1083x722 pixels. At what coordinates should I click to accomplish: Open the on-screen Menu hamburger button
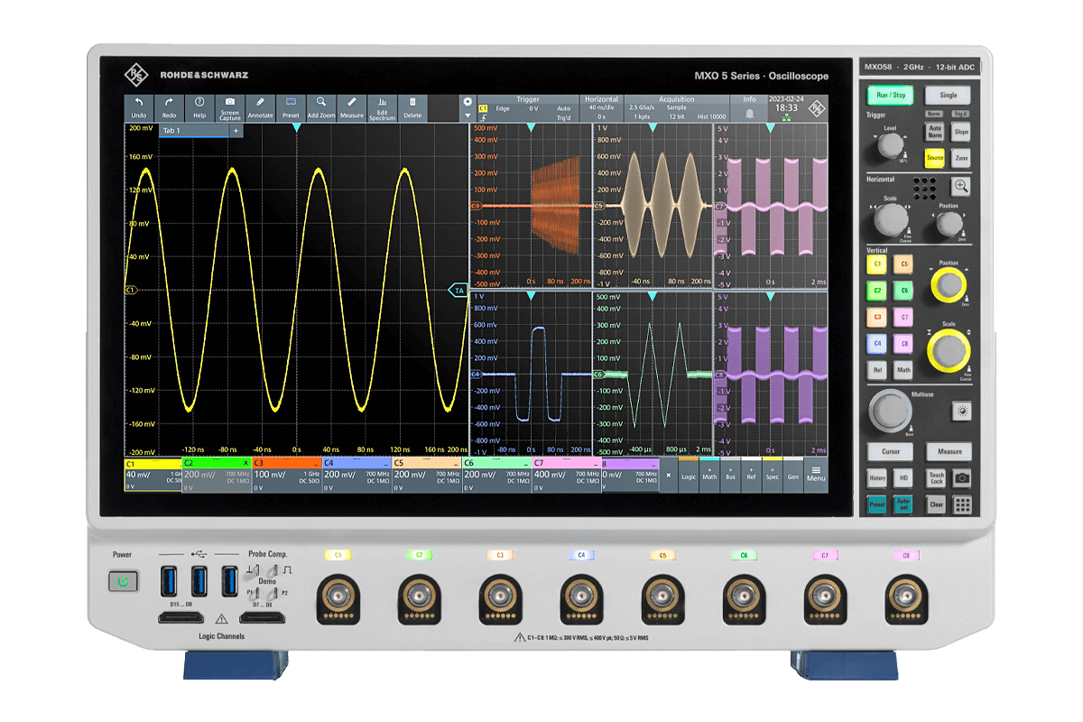(x=816, y=473)
